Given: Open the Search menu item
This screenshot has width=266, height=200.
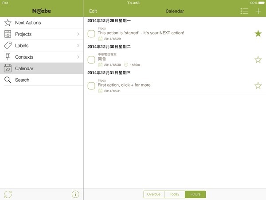Looking at the screenshot, I should coord(42,80).
